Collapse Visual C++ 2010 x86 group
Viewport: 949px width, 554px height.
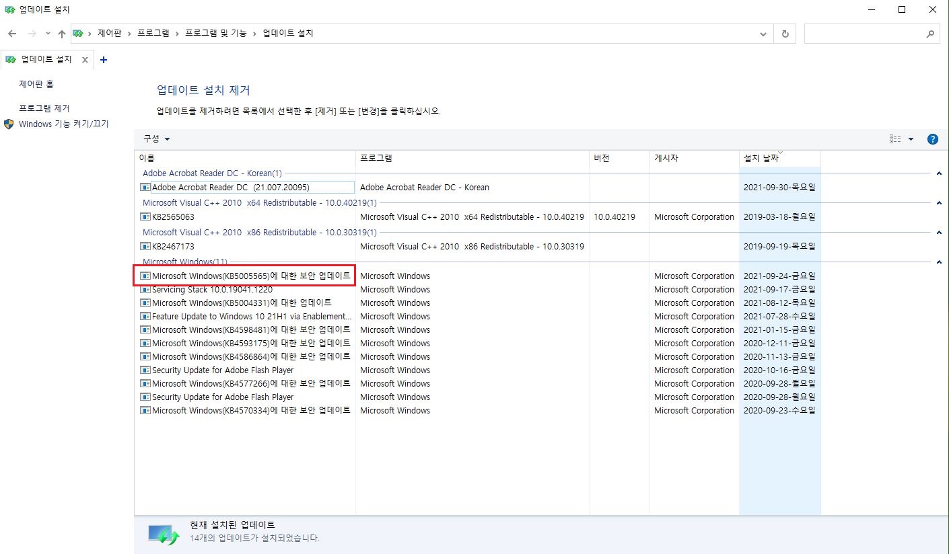(x=938, y=233)
